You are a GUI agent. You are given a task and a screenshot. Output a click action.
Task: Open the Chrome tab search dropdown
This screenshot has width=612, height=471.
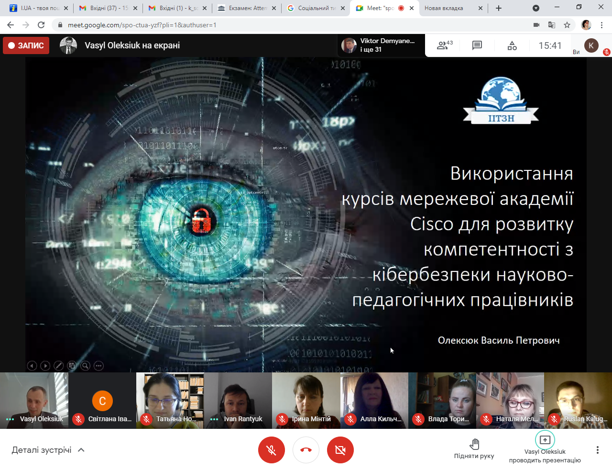(536, 8)
